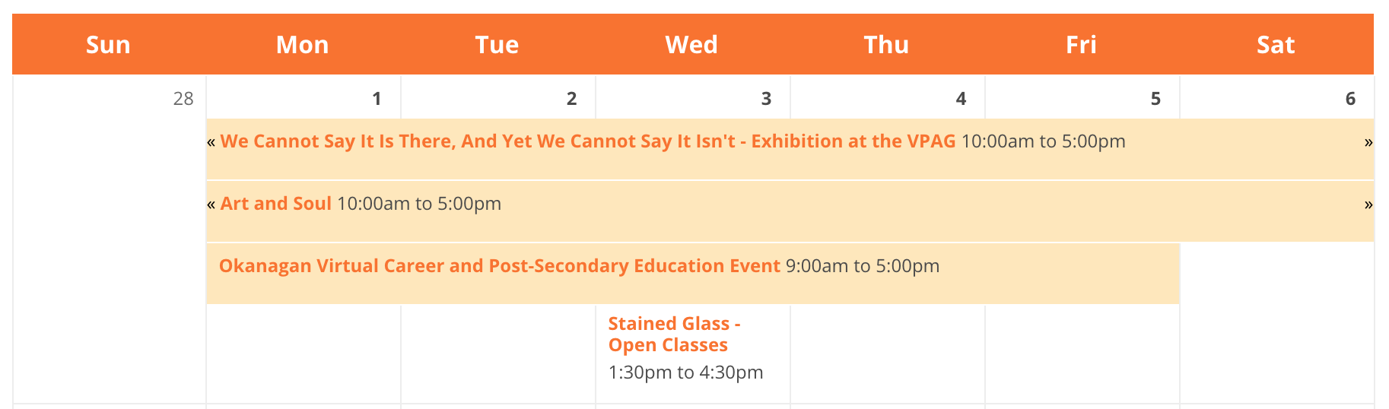Select day number 3
1389x409 pixels.
click(766, 99)
